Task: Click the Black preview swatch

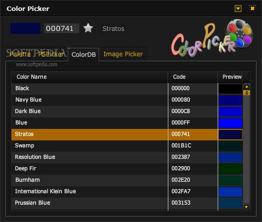Action: tap(231, 89)
